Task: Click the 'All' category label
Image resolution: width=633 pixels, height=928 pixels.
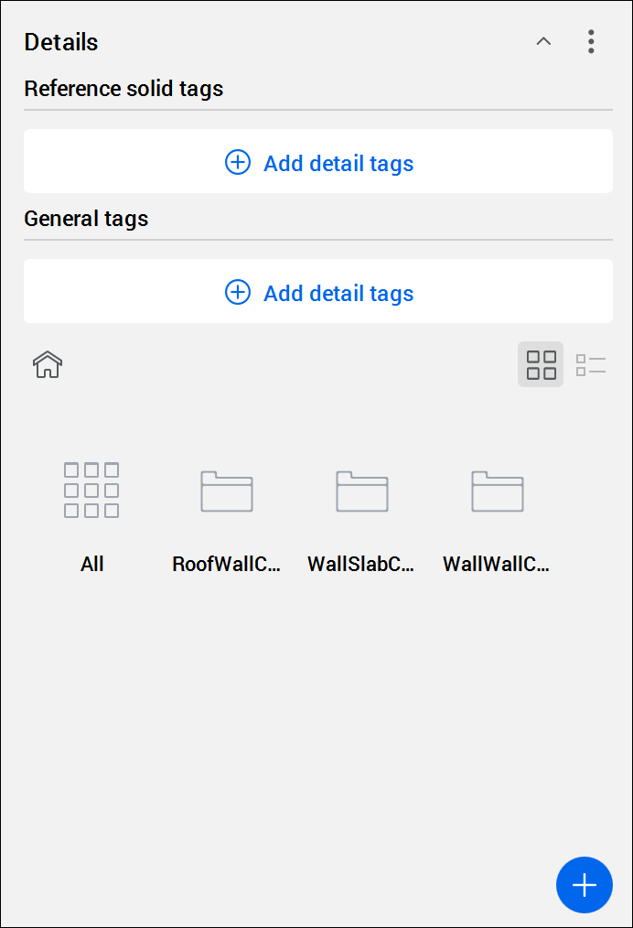Action: tap(91, 564)
